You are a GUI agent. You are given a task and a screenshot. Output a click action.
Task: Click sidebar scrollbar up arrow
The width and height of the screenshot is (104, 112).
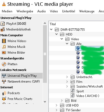(45, 23)
